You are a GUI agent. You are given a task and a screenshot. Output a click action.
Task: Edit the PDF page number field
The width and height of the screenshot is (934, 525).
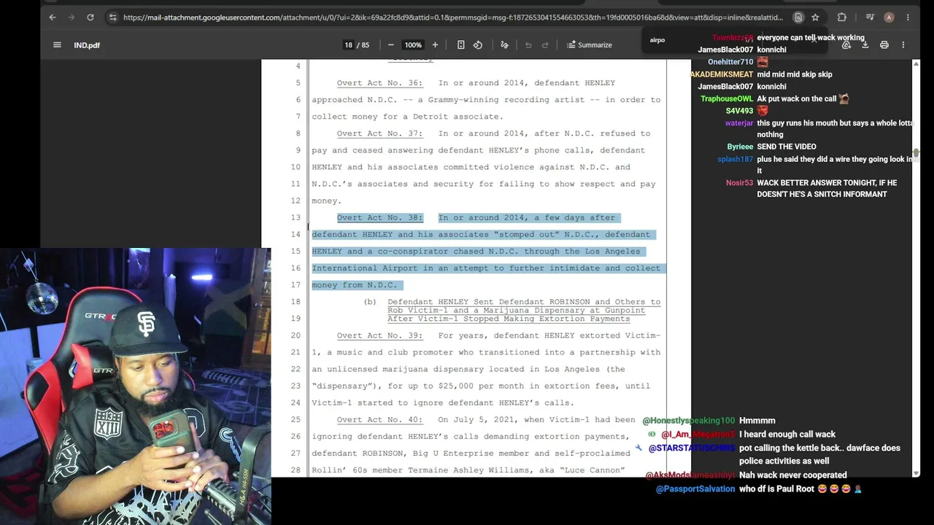349,45
